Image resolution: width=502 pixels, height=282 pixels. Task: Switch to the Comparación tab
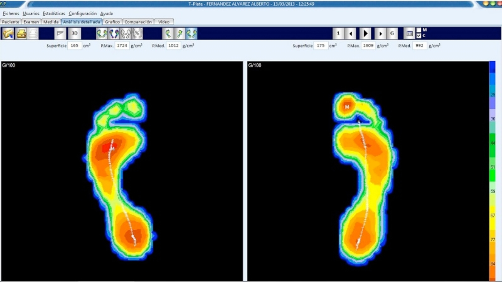pos(138,22)
